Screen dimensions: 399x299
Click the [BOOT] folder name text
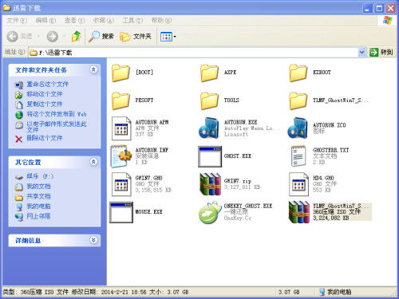pyautogui.click(x=144, y=73)
